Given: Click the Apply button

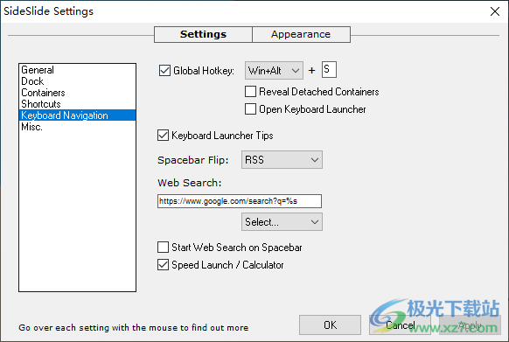Looking at the screenshot, I should (x=470, y=325).
